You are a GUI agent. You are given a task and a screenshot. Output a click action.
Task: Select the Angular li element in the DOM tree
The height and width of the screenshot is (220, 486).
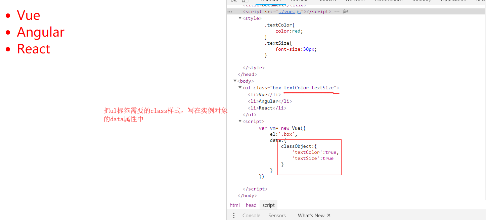[269, 101]
